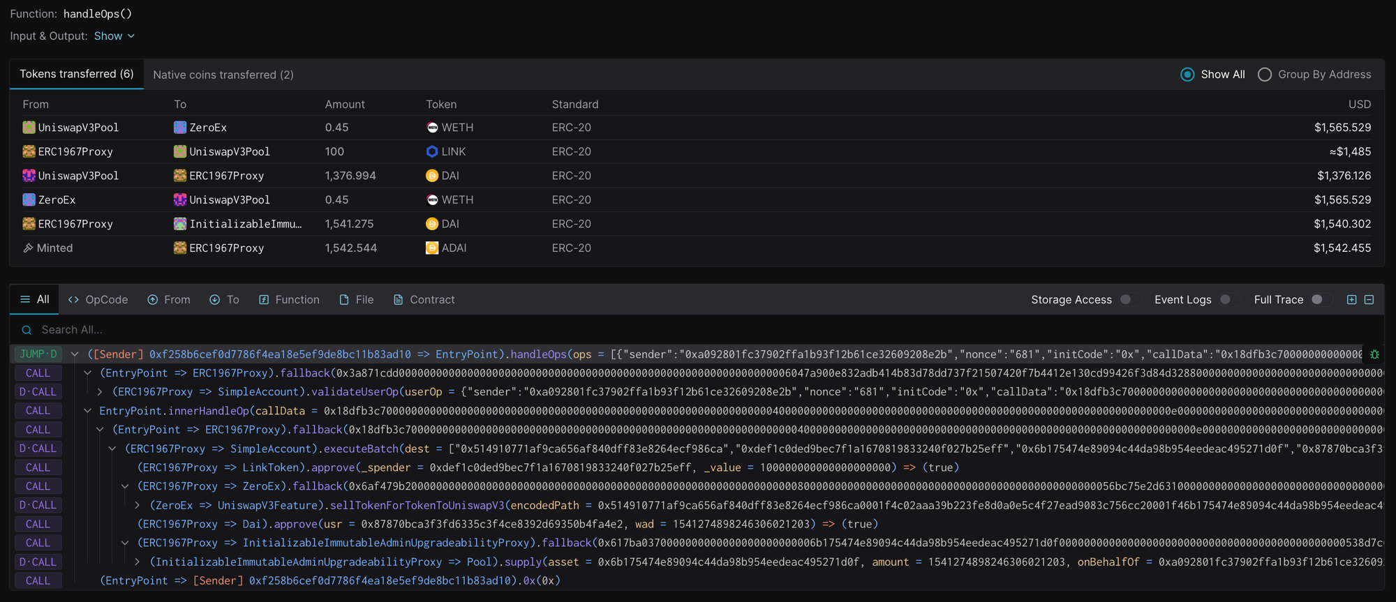The width and height of the screenshot is (1396, 602).
Task: Click the final EntryPoint => [Sender] 0x(0x) row
Action: pyautogui.click(x=330, y=580)
